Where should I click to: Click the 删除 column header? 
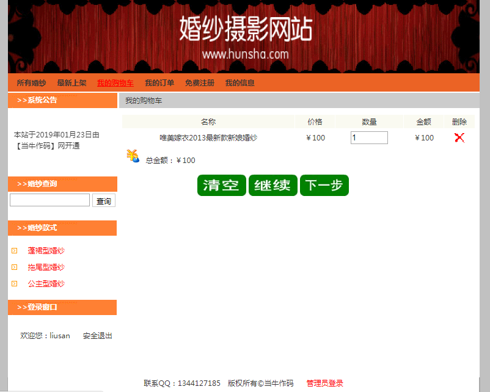[x=459, y=122]
